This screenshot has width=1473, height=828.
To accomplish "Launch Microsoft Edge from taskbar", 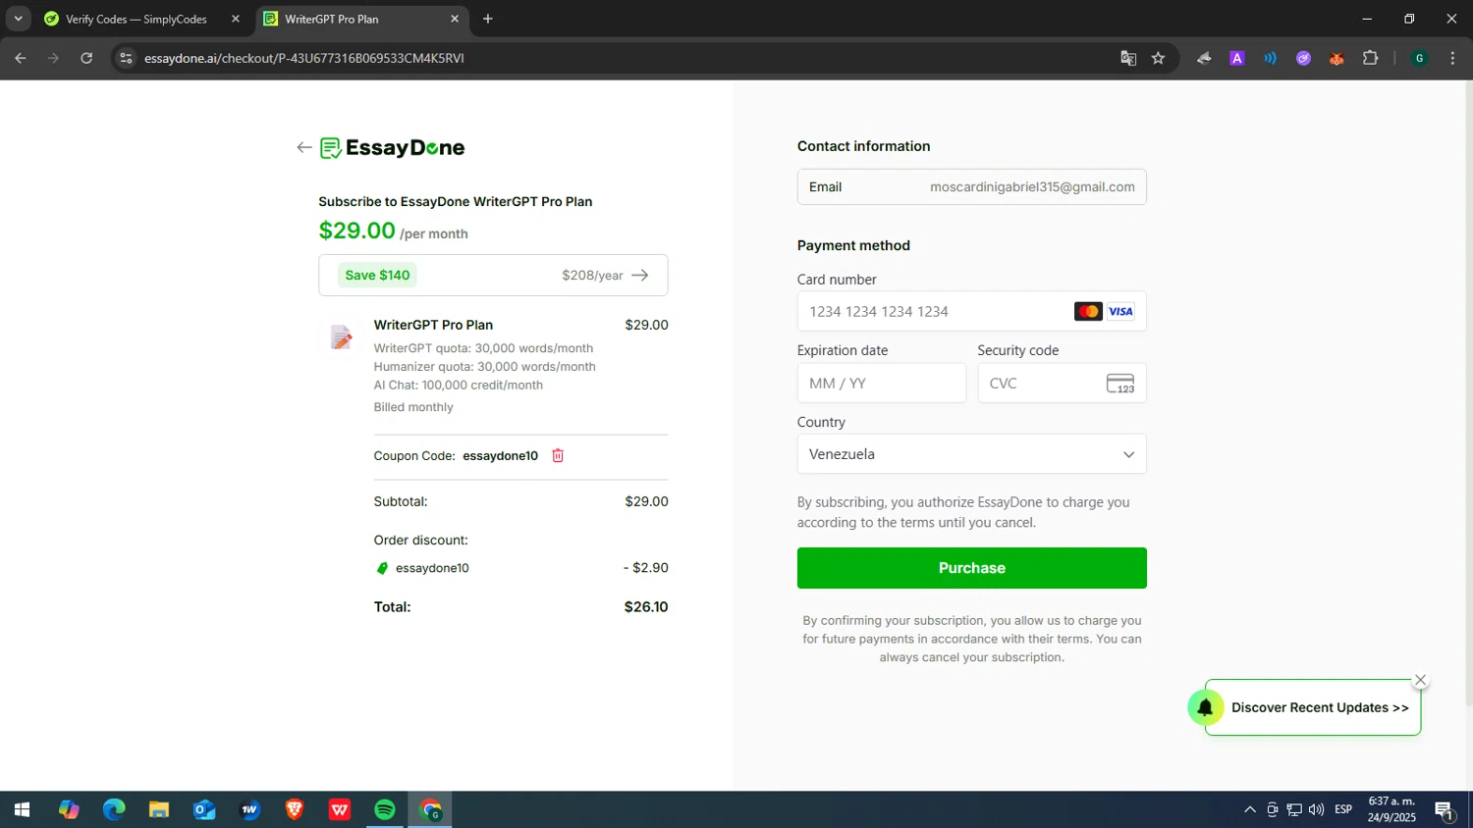I will point(114,809).
